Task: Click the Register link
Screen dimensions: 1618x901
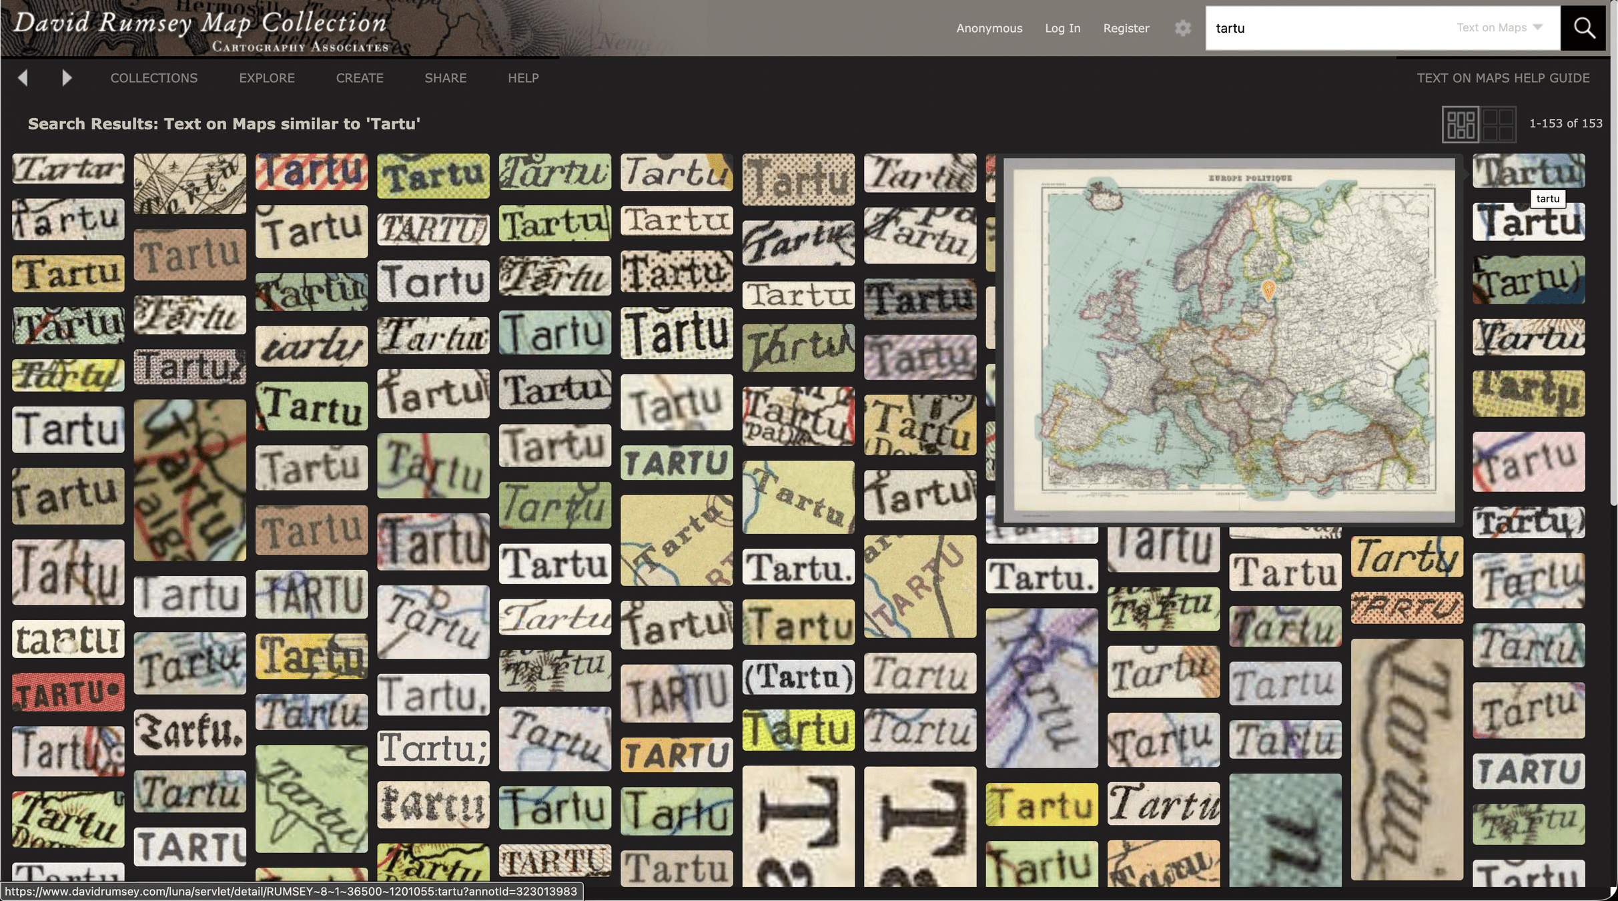Action: coord(1126,28)
